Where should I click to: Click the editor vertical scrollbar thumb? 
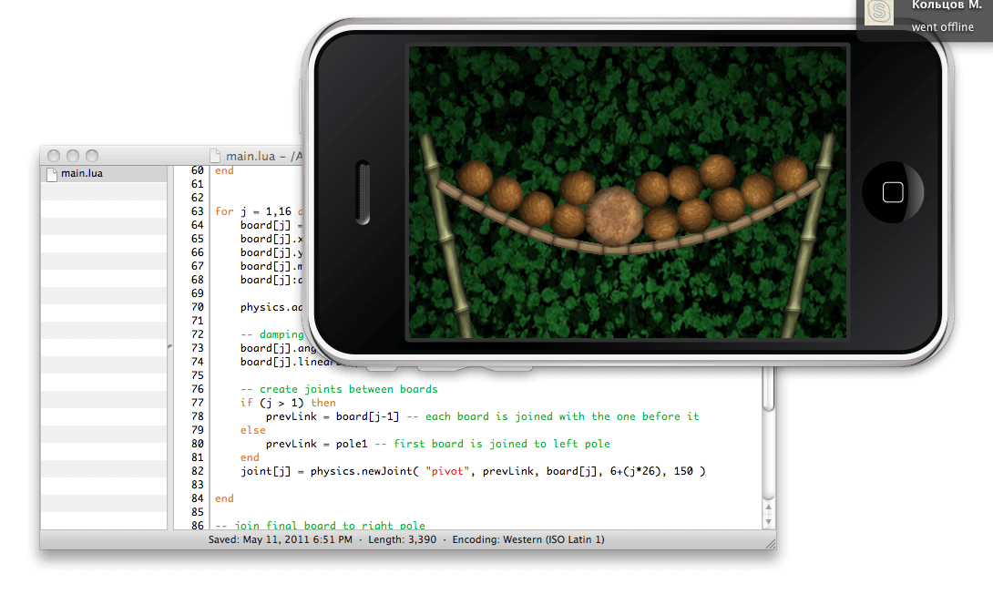pos(768,389)
